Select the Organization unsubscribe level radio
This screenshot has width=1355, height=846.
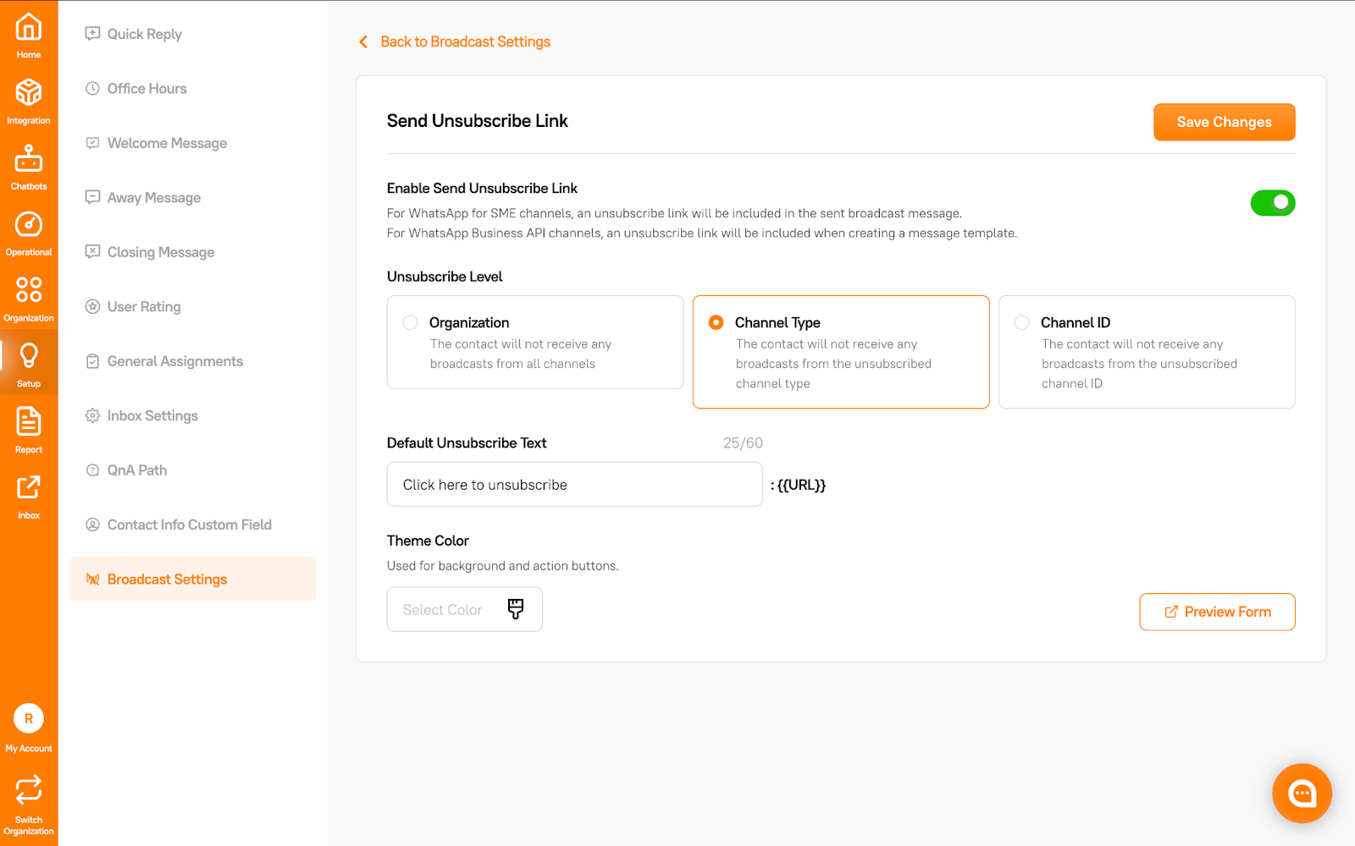coord(411,322)
